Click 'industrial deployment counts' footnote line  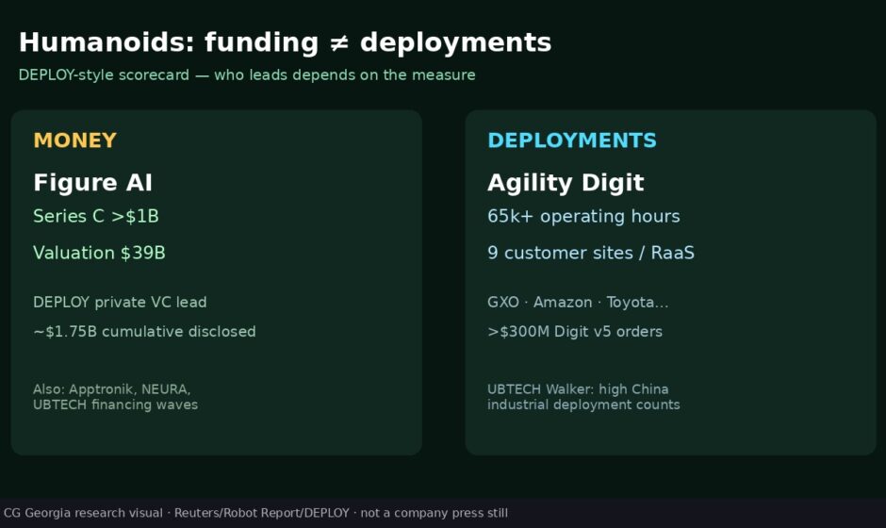click(583, 404)
